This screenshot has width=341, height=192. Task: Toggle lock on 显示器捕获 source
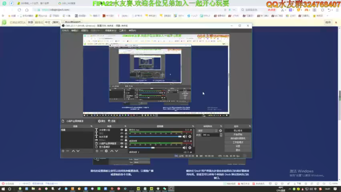(126, 147)
